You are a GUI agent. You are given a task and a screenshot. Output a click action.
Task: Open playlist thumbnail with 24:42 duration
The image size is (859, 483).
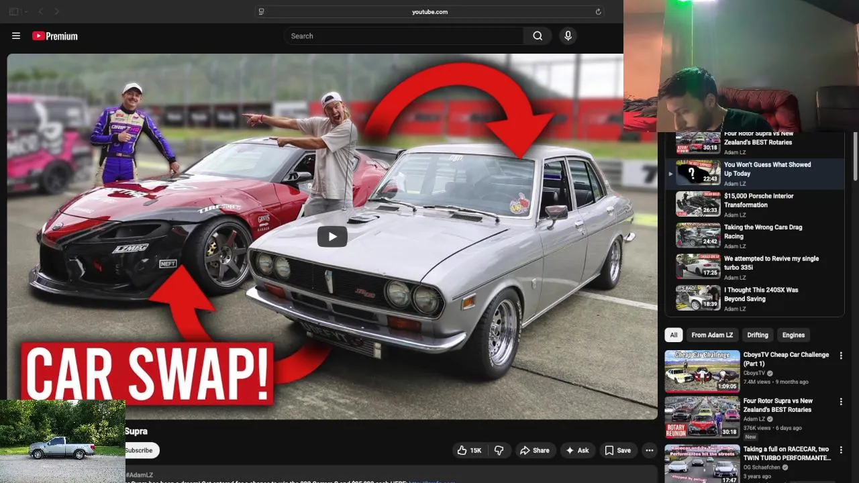698,235
